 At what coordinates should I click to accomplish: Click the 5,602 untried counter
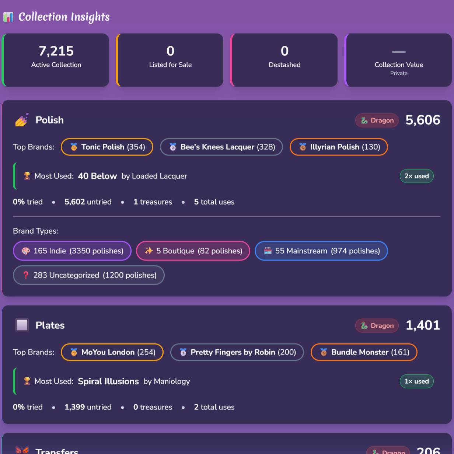coord(88,202)
